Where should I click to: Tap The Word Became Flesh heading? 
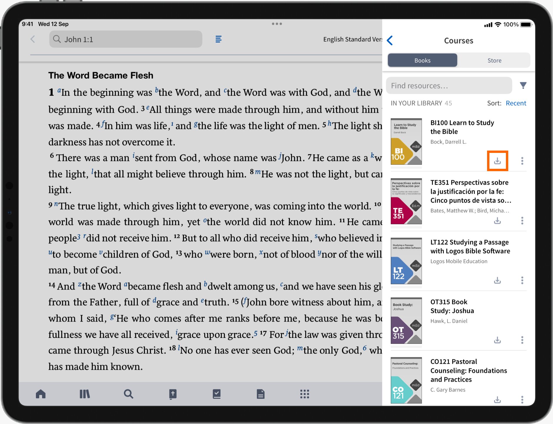(x=101, y=75)
